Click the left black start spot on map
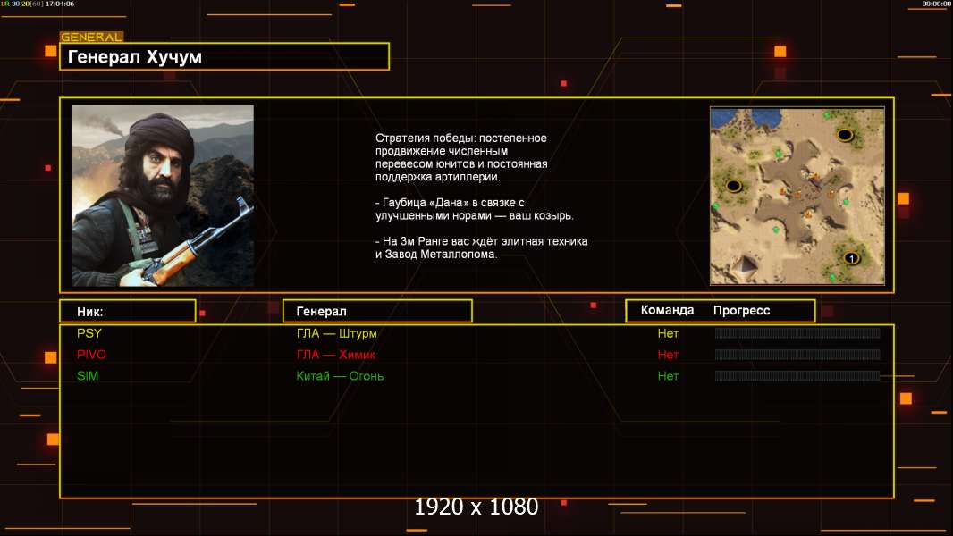The width and height of the screenshot is (953, 536). (734, 186)
